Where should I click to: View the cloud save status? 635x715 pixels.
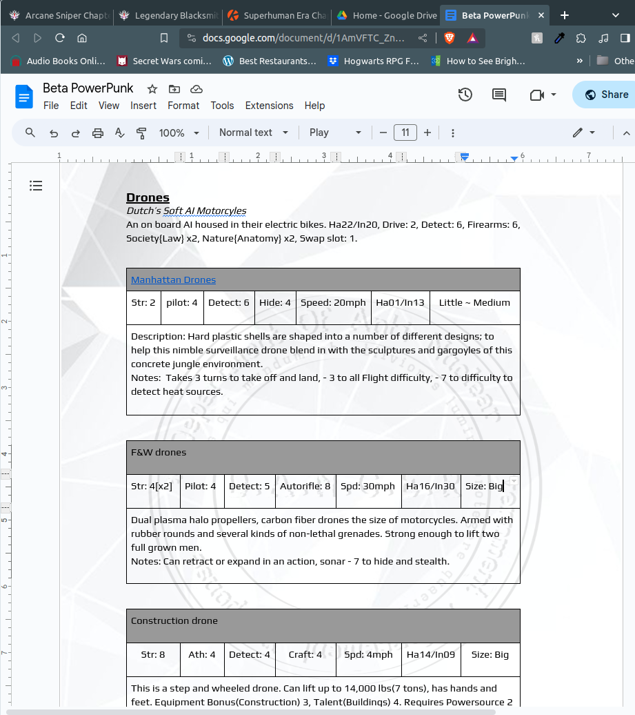click(x=196, y=89)
